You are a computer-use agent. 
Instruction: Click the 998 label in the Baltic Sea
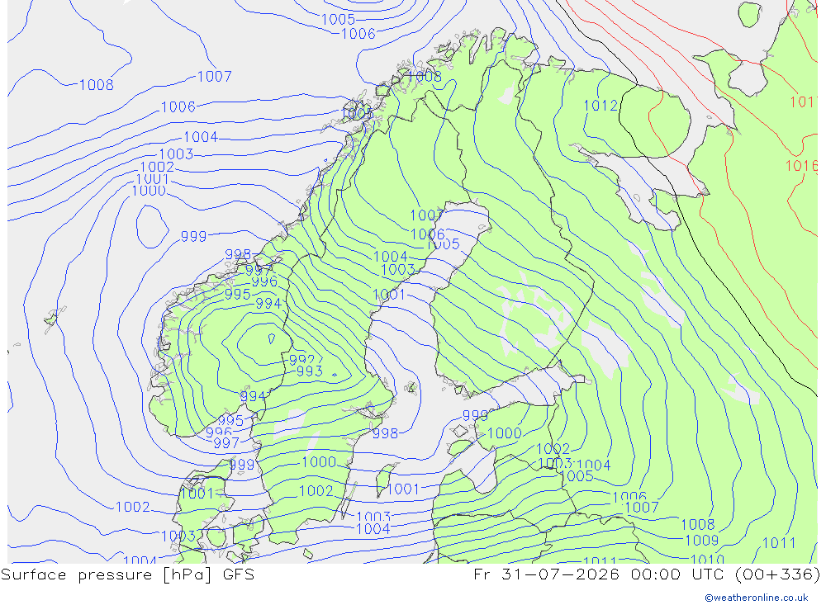pyautogui.click(x=385, y=434)
